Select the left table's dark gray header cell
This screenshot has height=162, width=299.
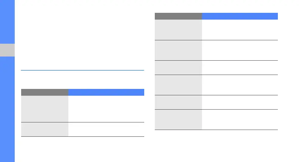pyautogui.click(x=45, y=92)
